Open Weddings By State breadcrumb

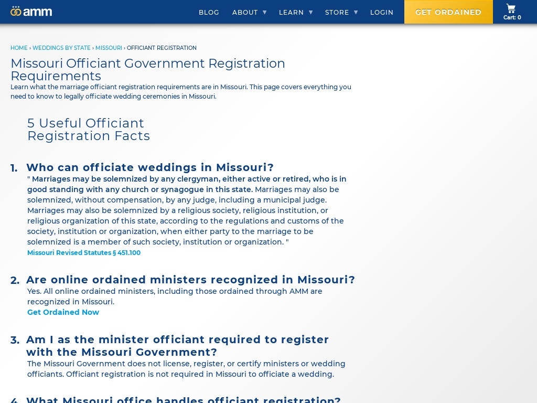[x=62, y=48]
